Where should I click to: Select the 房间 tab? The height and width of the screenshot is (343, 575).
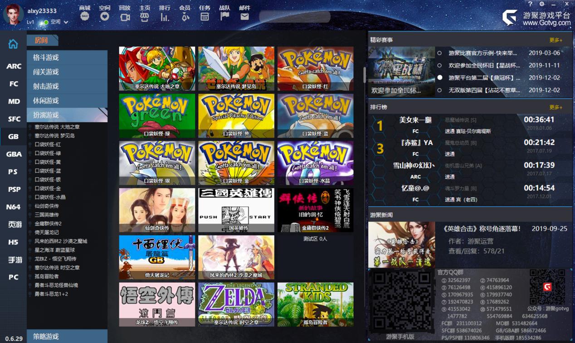point(42,40)
